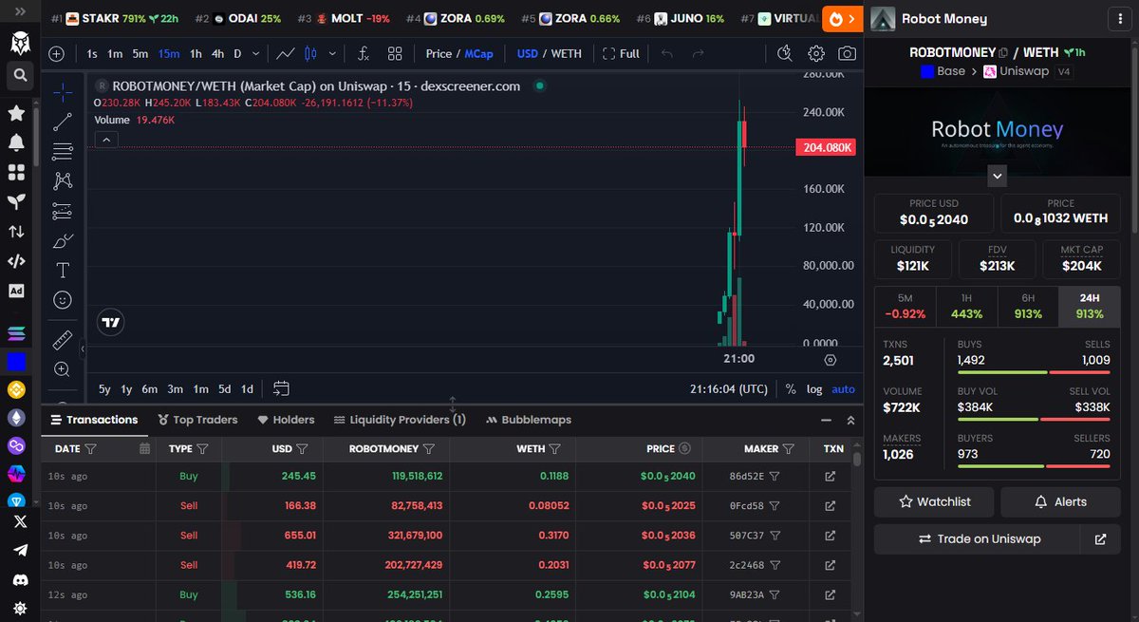
Task: Select the 5m chart interval
Action: [x=140, y=54]
